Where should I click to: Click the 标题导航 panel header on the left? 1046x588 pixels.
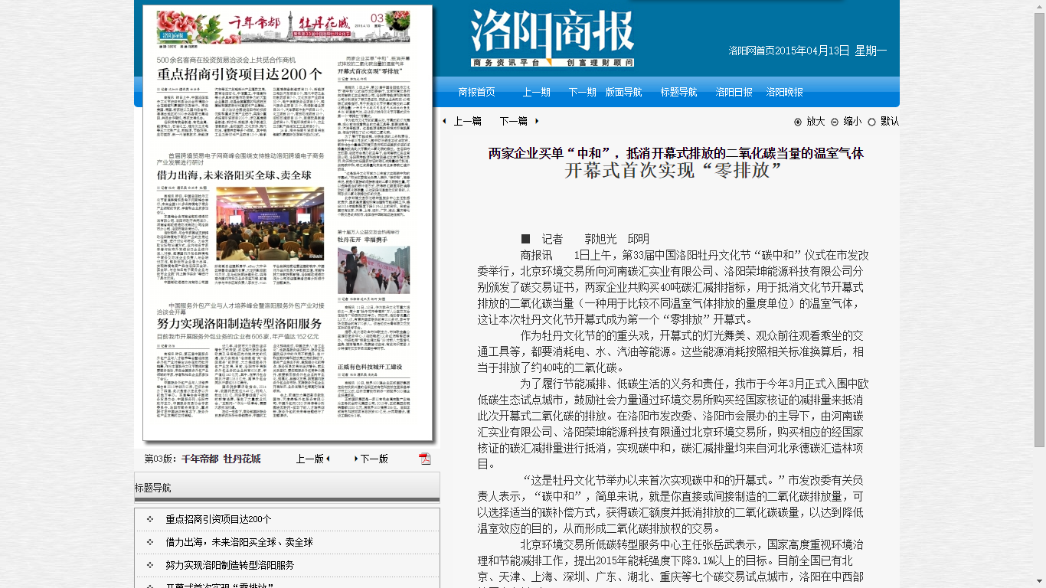tap(287, 487)
